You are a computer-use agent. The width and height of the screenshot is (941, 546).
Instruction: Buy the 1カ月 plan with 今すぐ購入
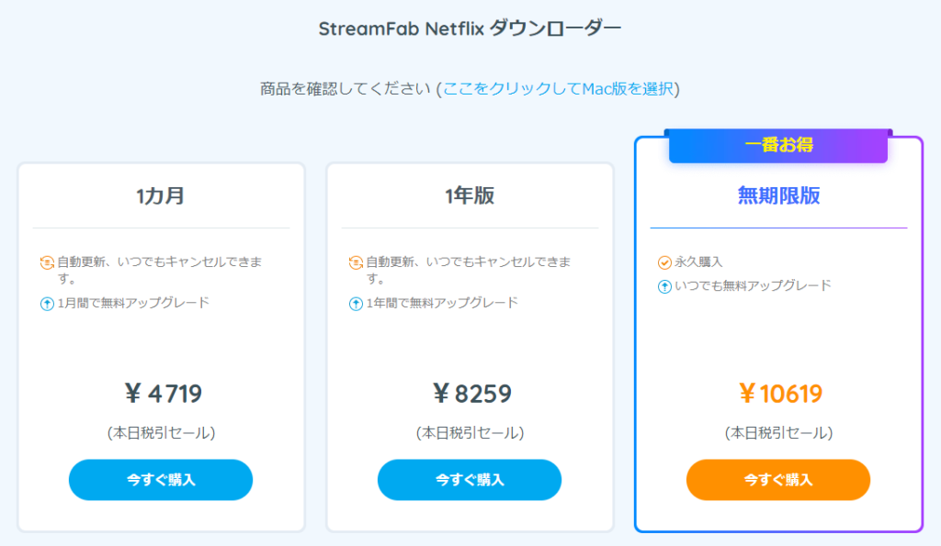click(161, 480)
